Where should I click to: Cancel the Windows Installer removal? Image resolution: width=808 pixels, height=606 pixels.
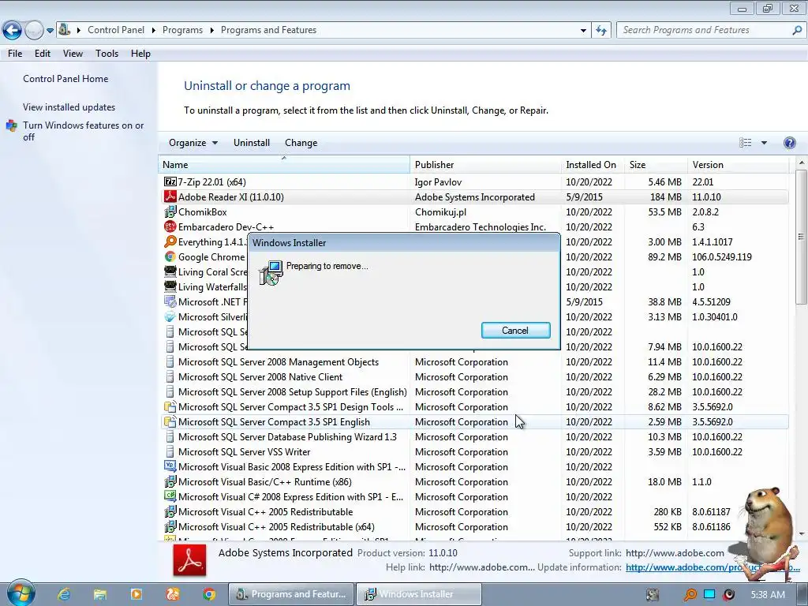515,331
